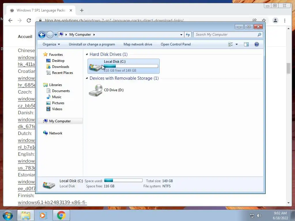Click the Chrome taskbar icon
The width and height of the screenshot is (295, 221).
tap(61, 215)
